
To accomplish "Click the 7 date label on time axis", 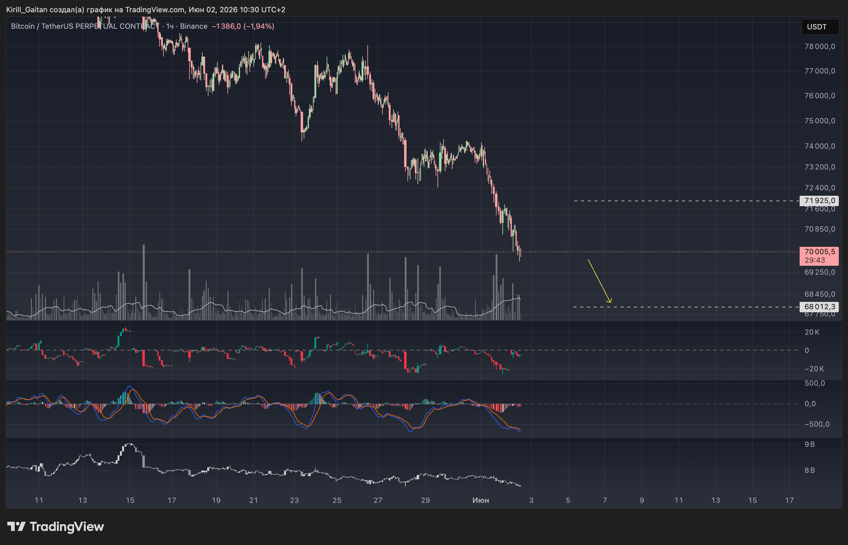I will pyautogui.click(x=605, y=500).
